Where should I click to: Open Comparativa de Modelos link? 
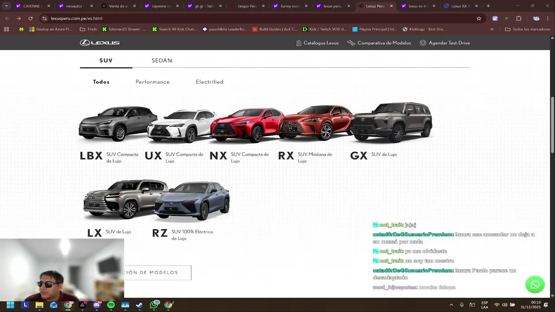379,43
